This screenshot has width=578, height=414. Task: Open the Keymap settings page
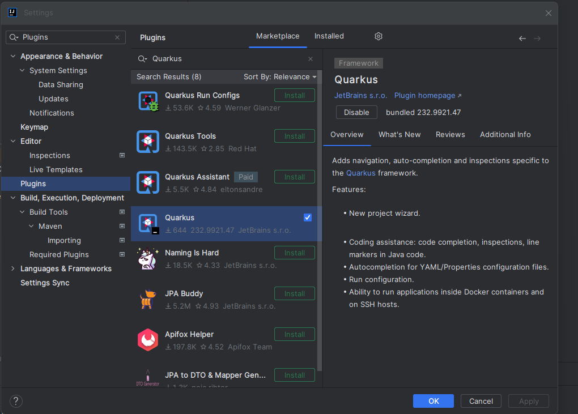pos(34,127)
